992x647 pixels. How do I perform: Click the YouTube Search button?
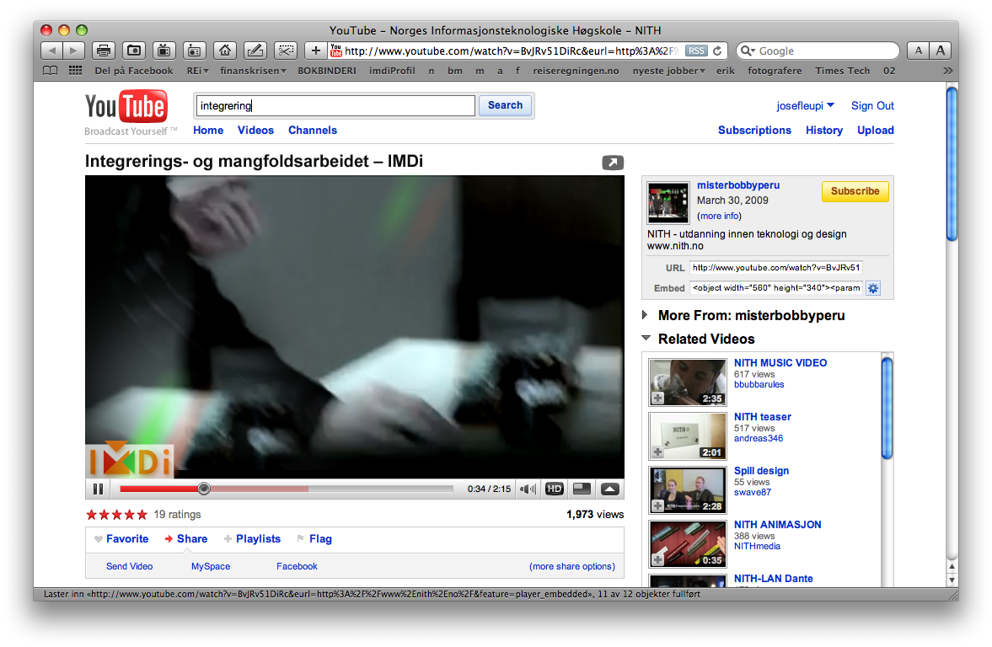click(x=505, y=105)
